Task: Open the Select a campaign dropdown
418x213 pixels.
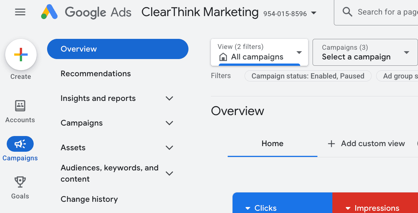Action: tap(365, 52)
